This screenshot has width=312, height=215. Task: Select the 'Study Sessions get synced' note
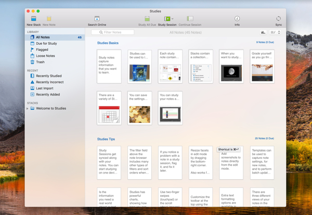click(x=109, y=163)
